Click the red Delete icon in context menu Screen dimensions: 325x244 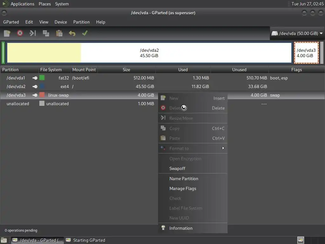pos(163,108)
